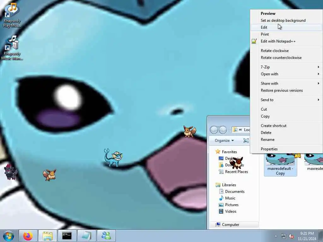Click the maxresdefault - Copy file name

tap(280, 171)
